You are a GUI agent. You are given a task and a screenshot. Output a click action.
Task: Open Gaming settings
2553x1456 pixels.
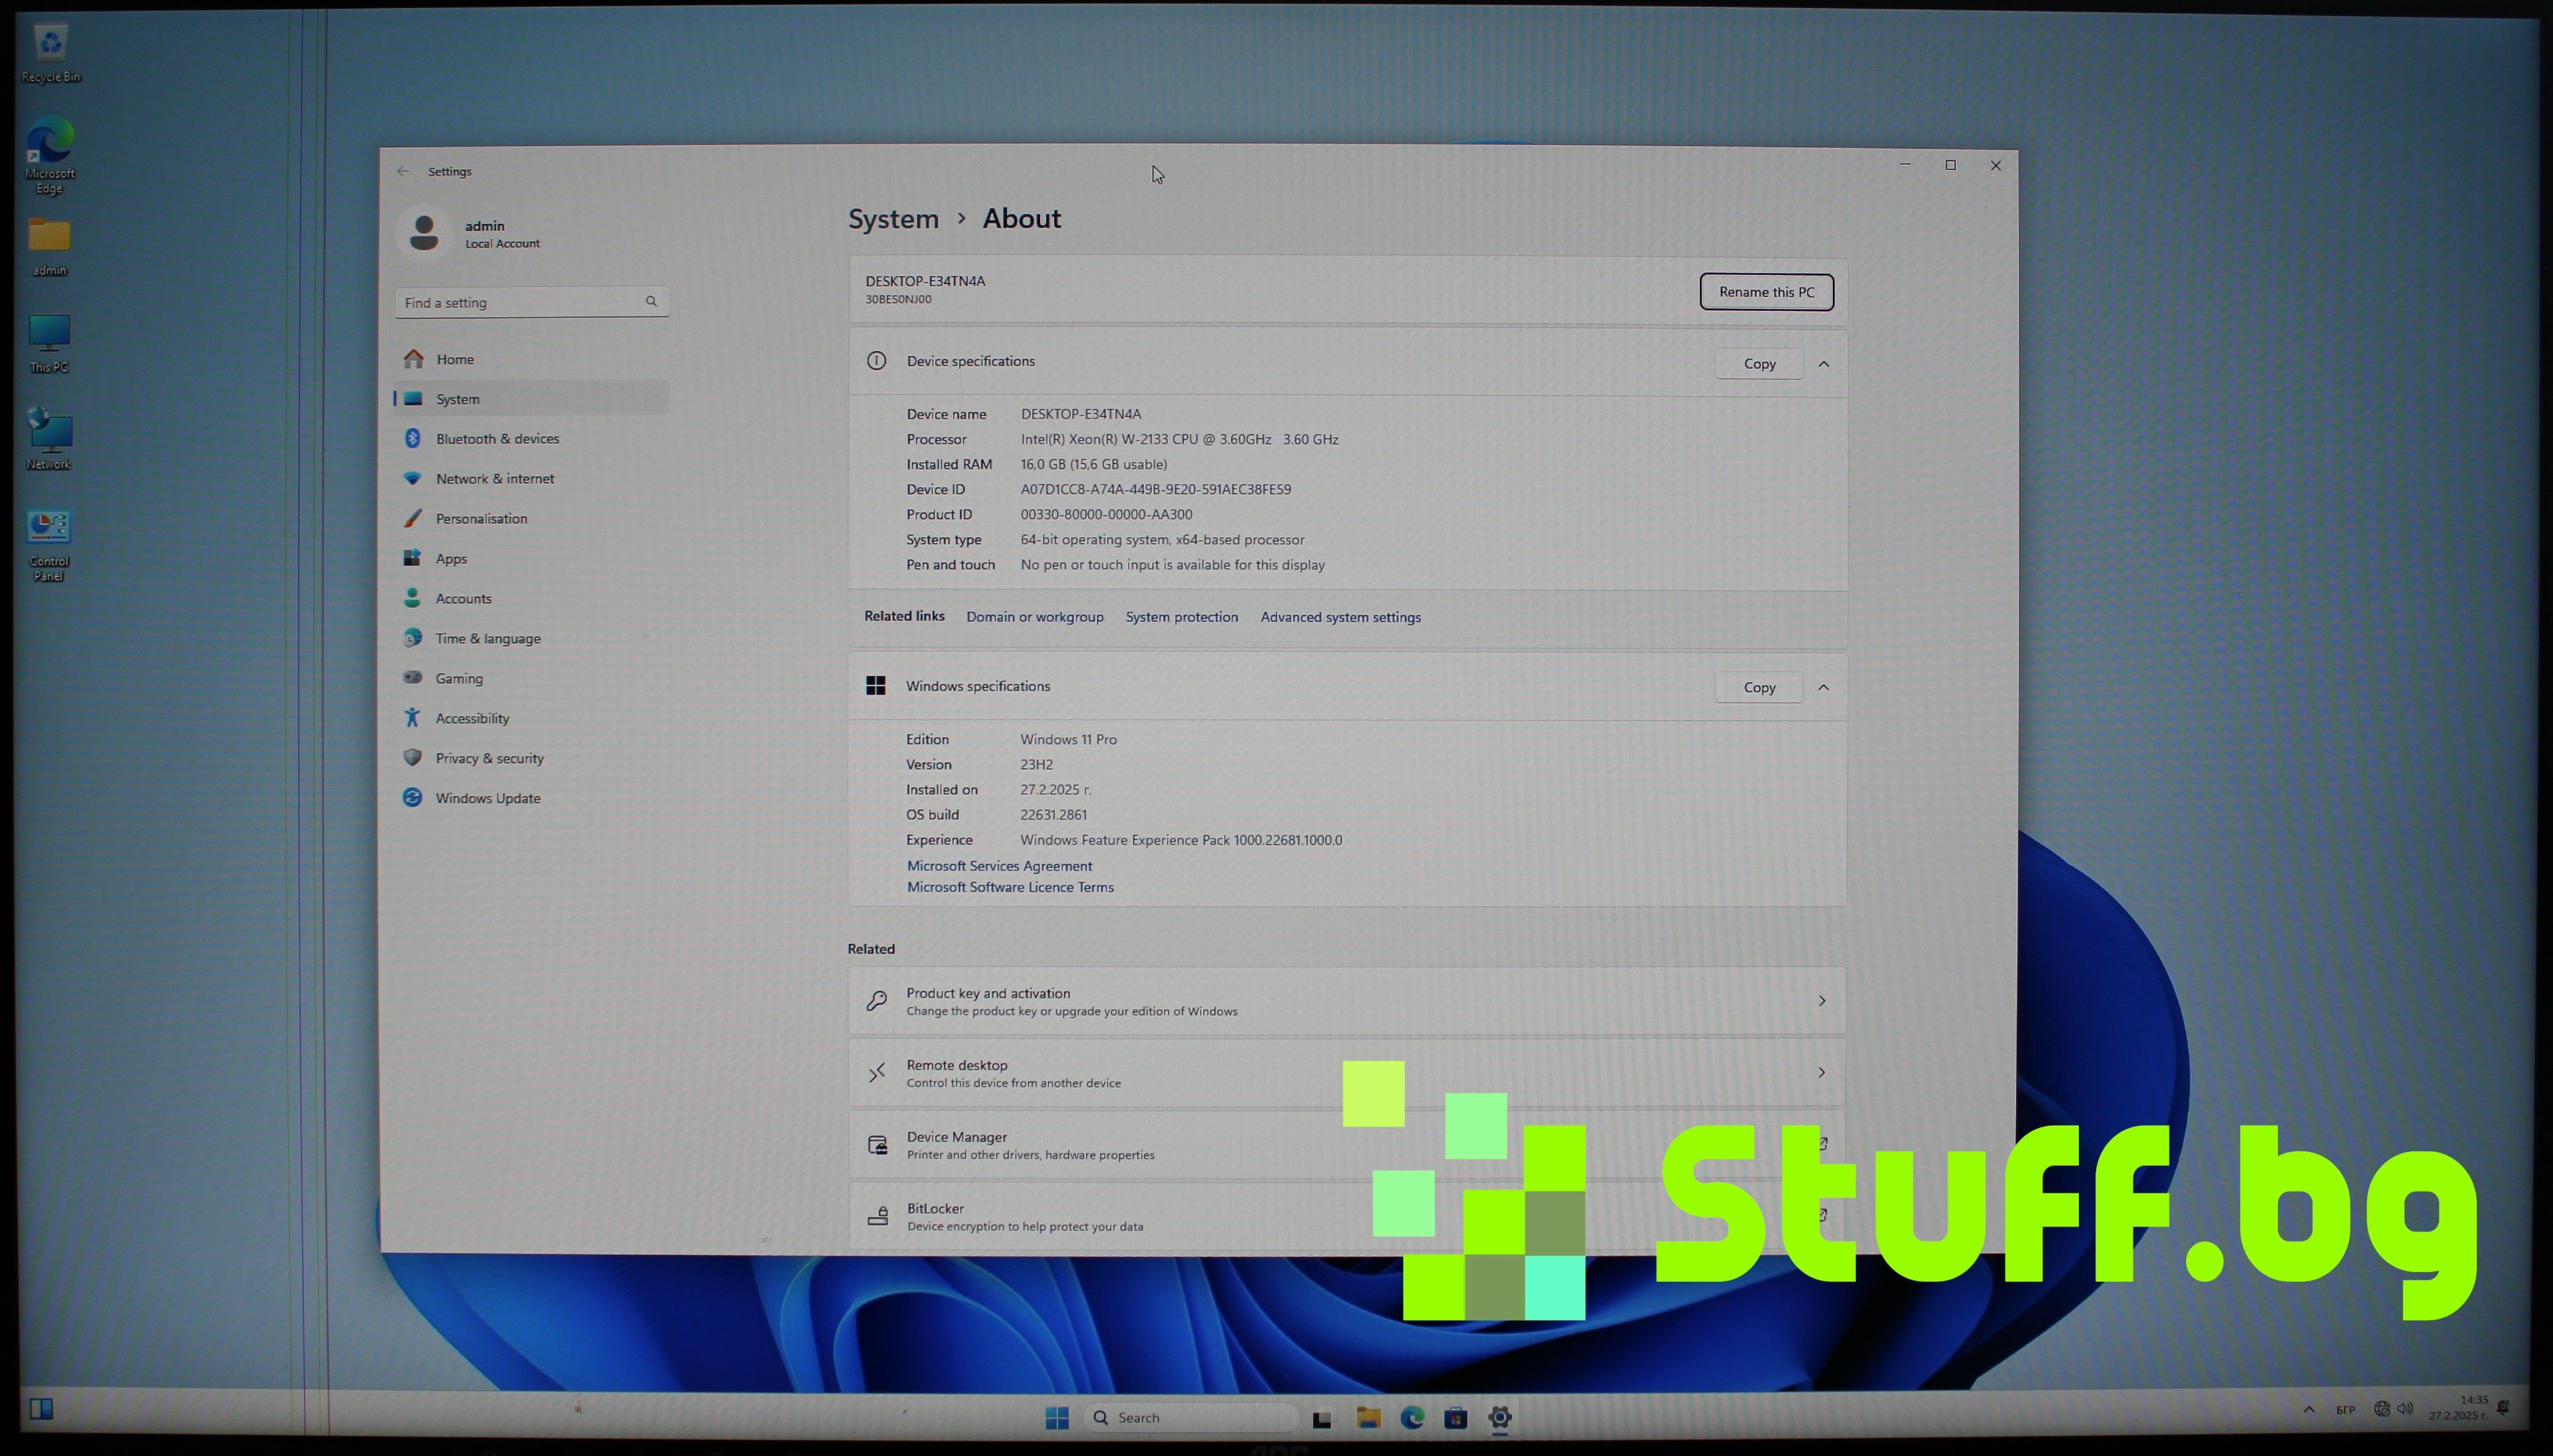[531, 679]
